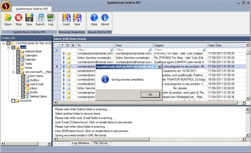Sort emails by Date/Time column
251x153 pixels.
click(x=226, y=46)
